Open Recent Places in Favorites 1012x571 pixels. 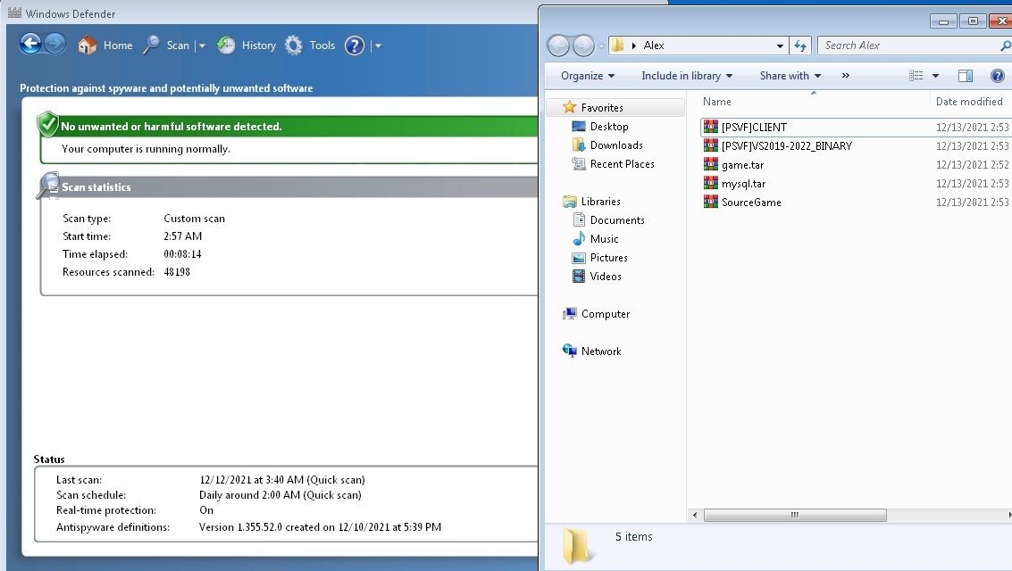(622, 163)
